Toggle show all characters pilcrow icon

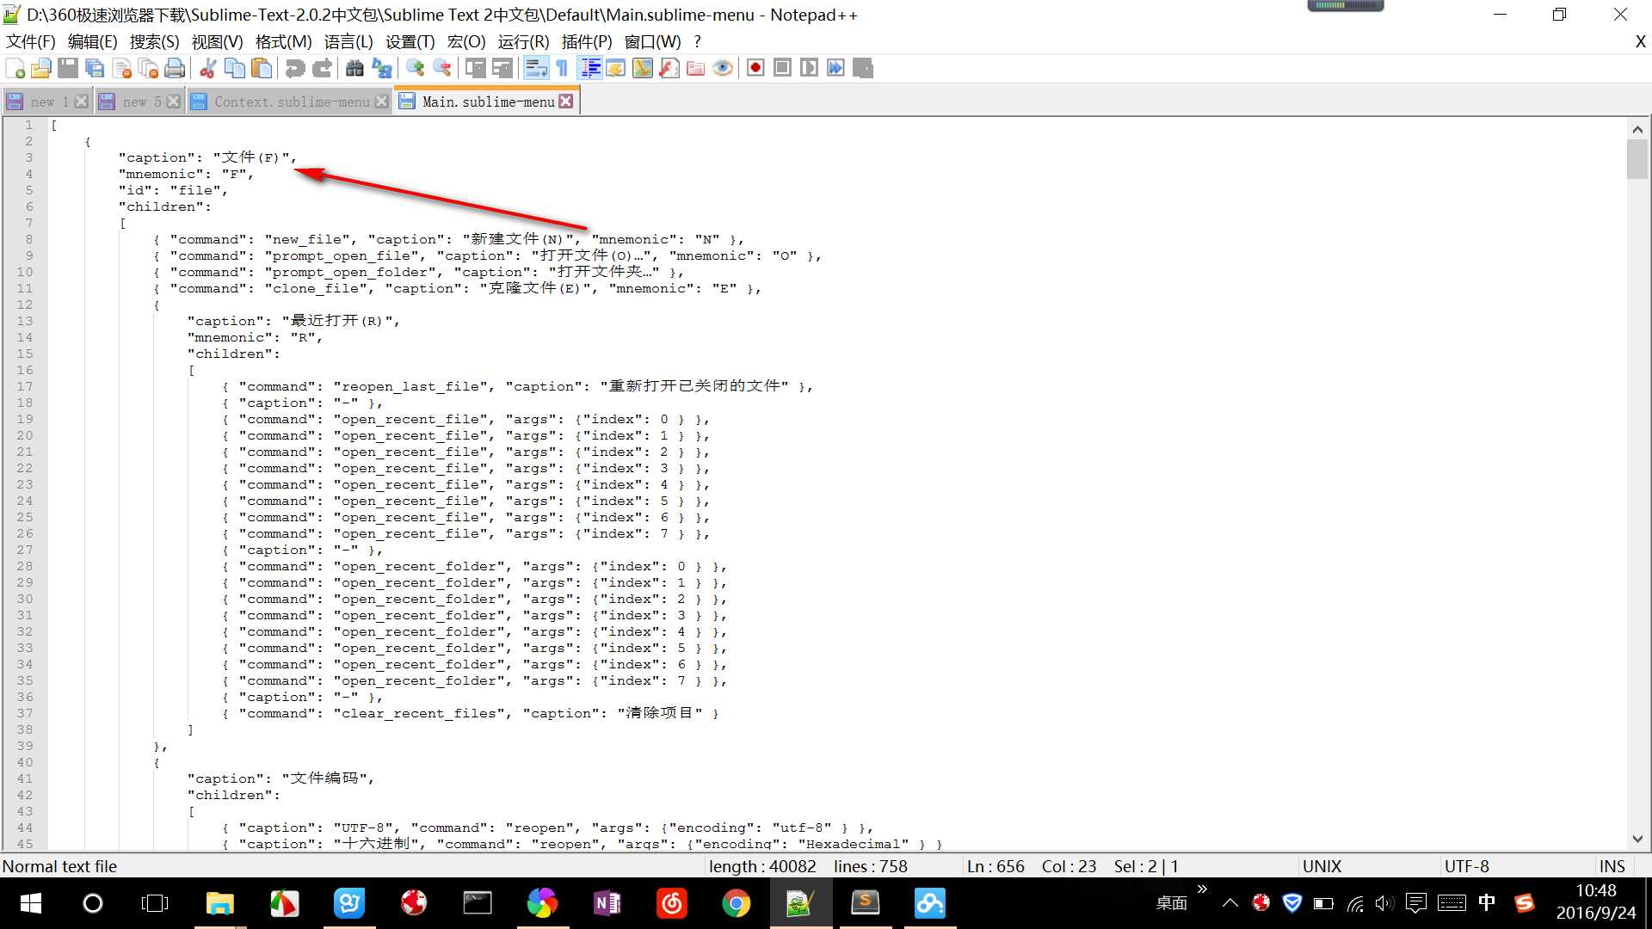point(563,68)
